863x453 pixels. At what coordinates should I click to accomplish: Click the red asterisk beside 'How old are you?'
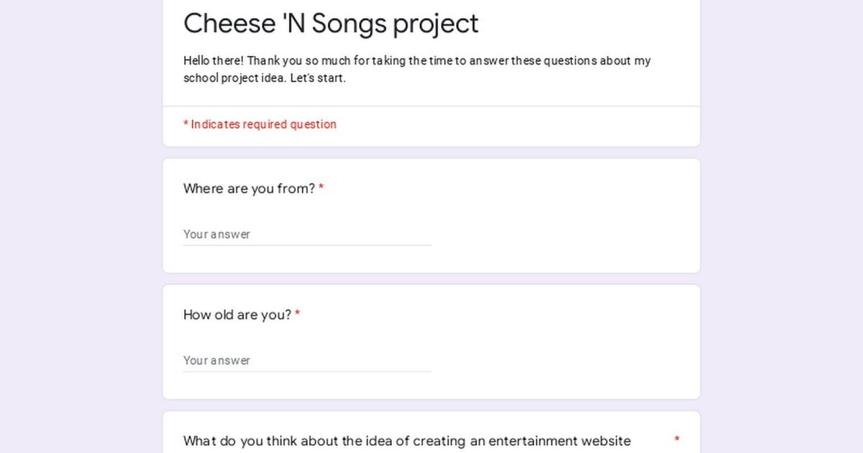coord(297,314)
